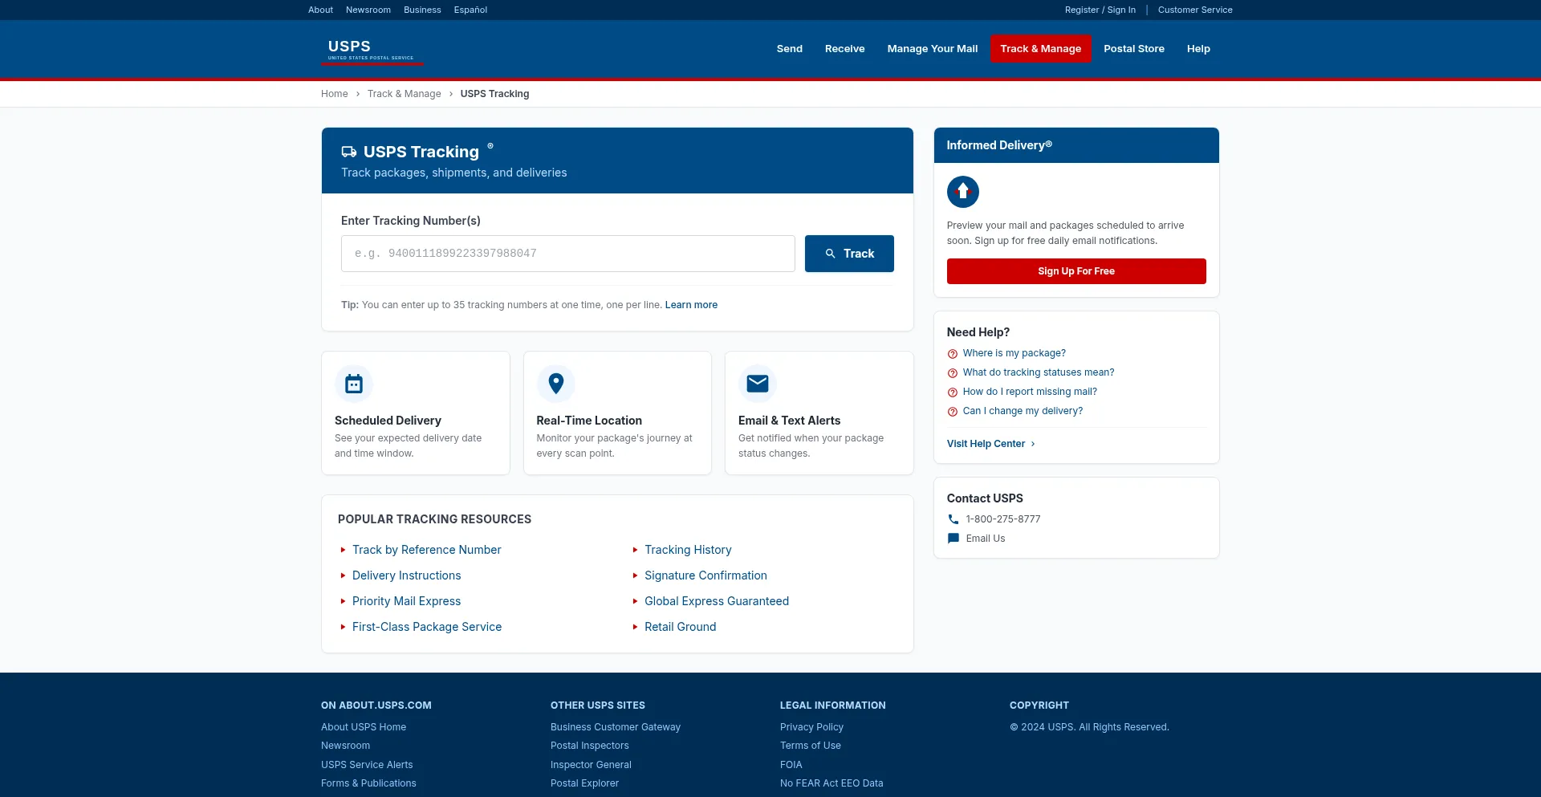Click the Email & Text Alerts envelope icon
Screen dimensions: 1541x797
[x=758, y=384]
